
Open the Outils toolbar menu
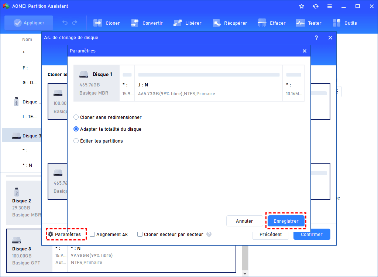pyautogui.click(x=345, y=23)
